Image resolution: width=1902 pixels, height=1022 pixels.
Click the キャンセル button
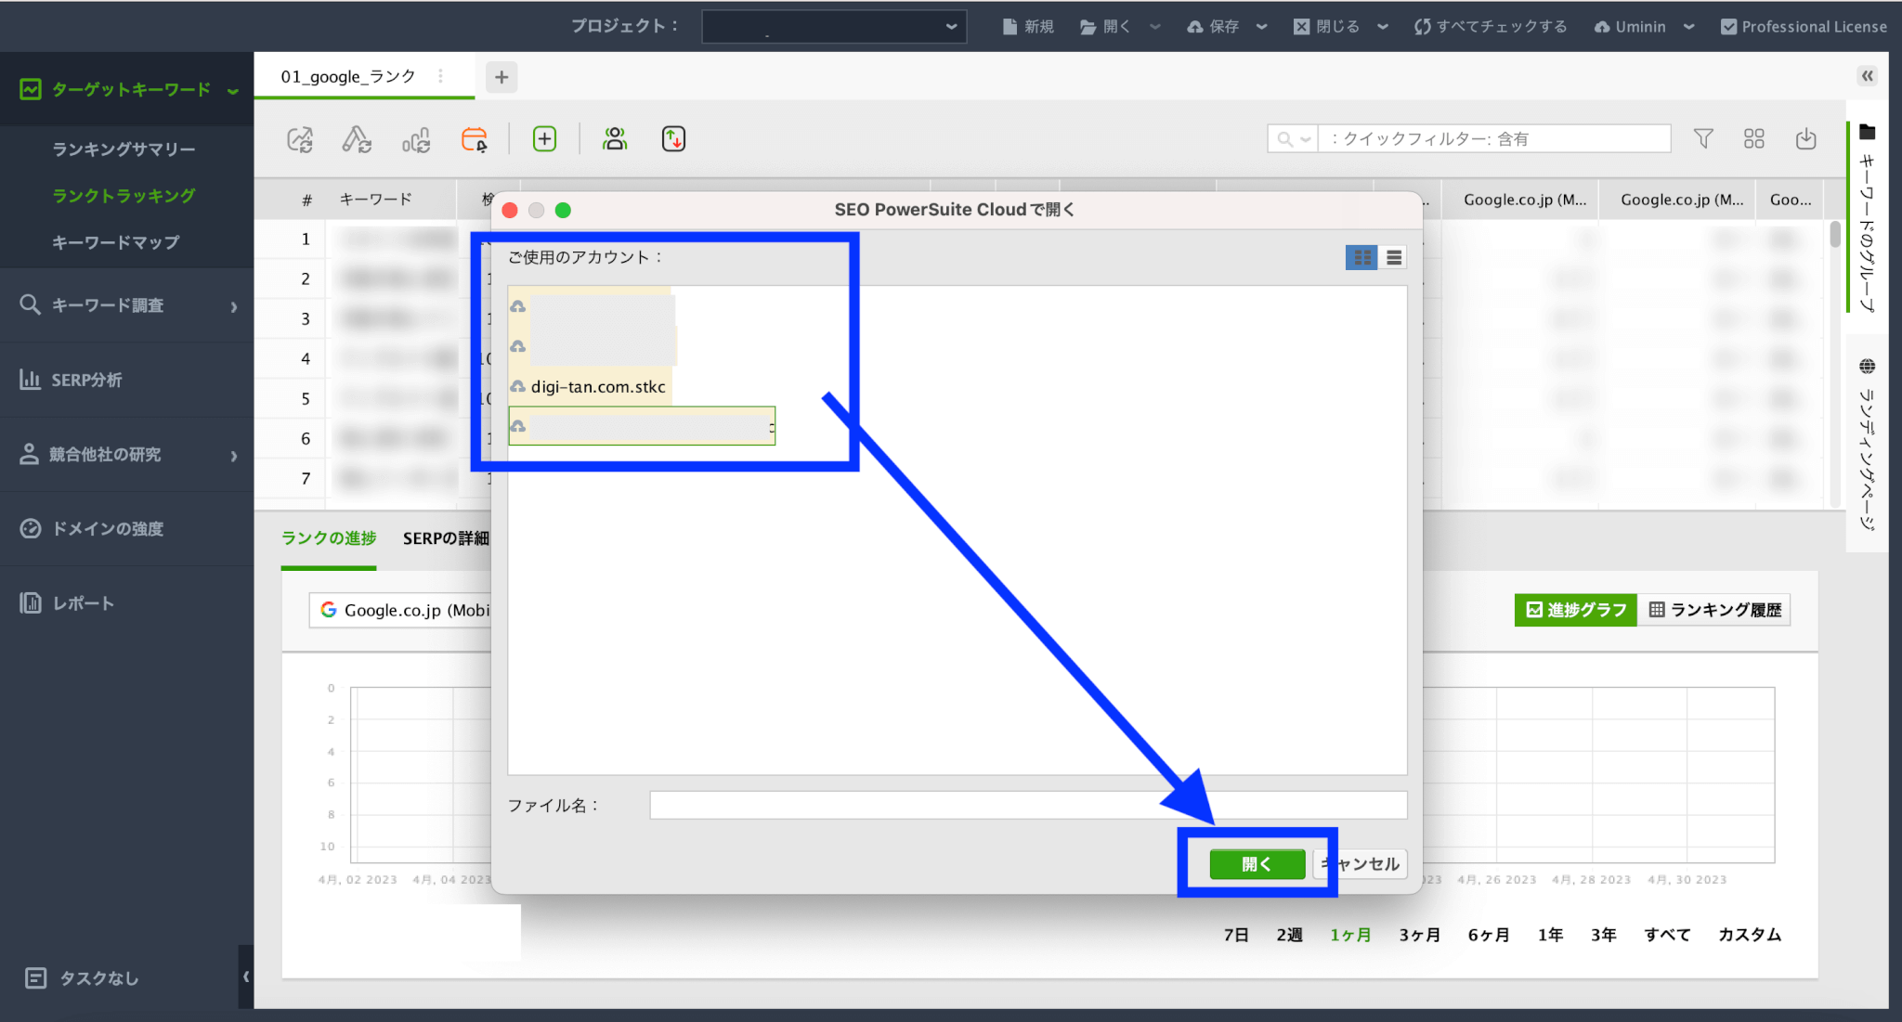pos(1361,864)
